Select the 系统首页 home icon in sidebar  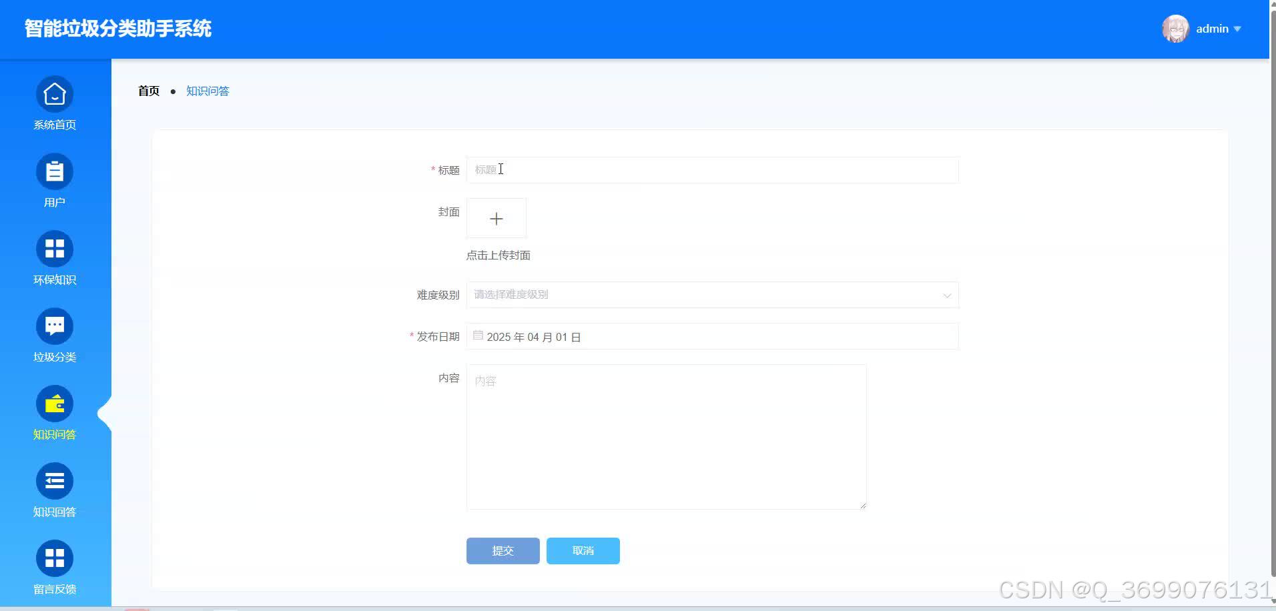coord(54,95)
